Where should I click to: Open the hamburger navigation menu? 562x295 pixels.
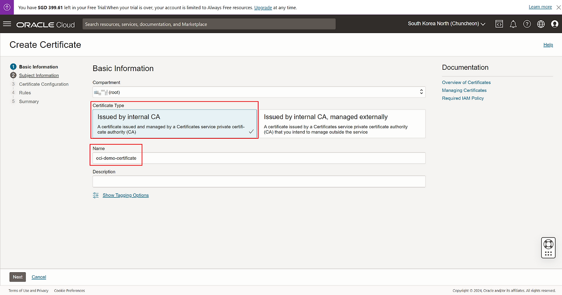click(x=7, y=24)
